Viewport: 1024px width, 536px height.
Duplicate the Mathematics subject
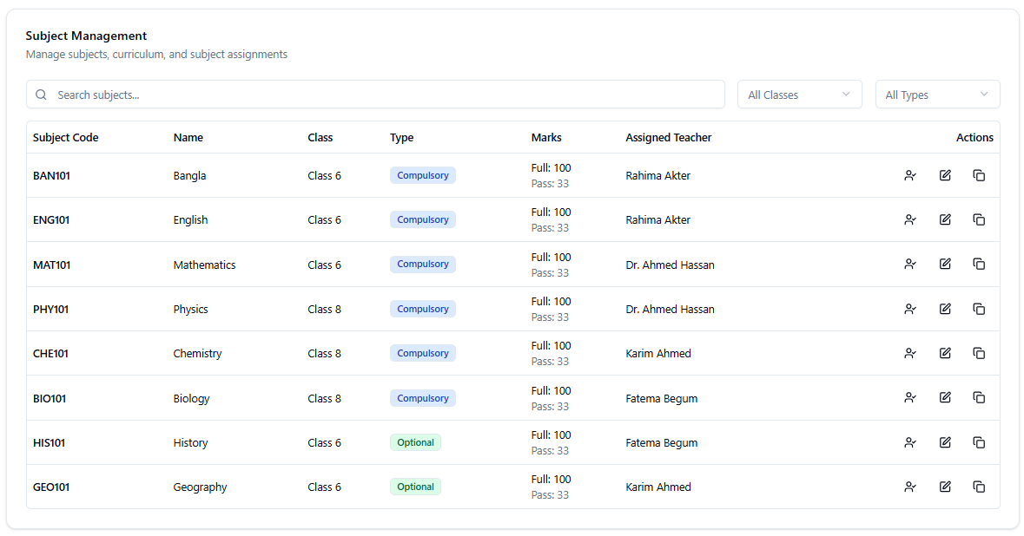(979, 264)
